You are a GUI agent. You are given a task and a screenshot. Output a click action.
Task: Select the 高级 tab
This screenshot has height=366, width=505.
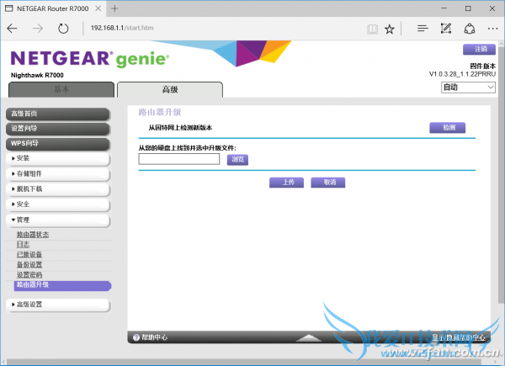tap(170, 89)
